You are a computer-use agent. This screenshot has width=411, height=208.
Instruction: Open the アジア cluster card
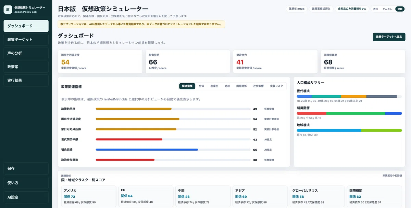(260, 197)
